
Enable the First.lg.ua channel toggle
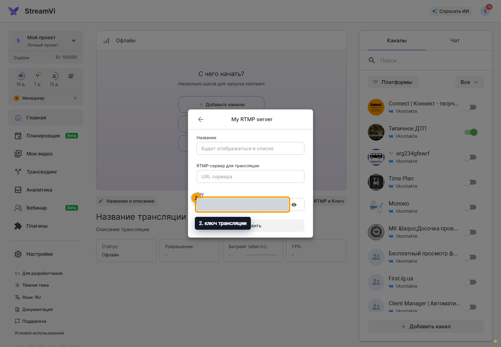click(x=471, y=282)
